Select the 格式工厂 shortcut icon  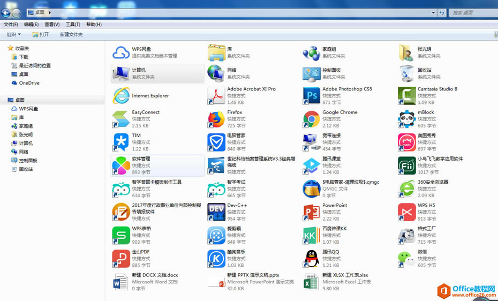point(406,235)
